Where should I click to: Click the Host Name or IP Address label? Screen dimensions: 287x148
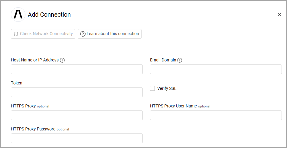(x=35, y=60)
